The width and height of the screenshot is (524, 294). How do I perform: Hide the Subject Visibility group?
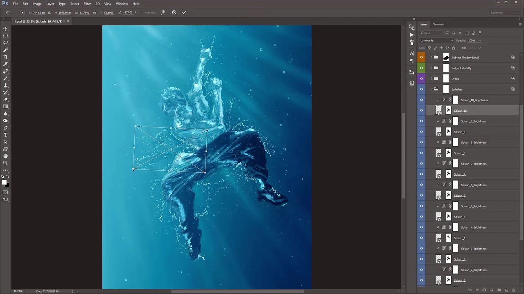click(x=421, y=68)
